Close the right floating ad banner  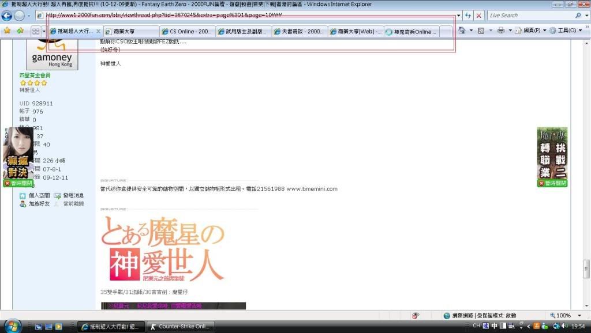click(541, 183)
